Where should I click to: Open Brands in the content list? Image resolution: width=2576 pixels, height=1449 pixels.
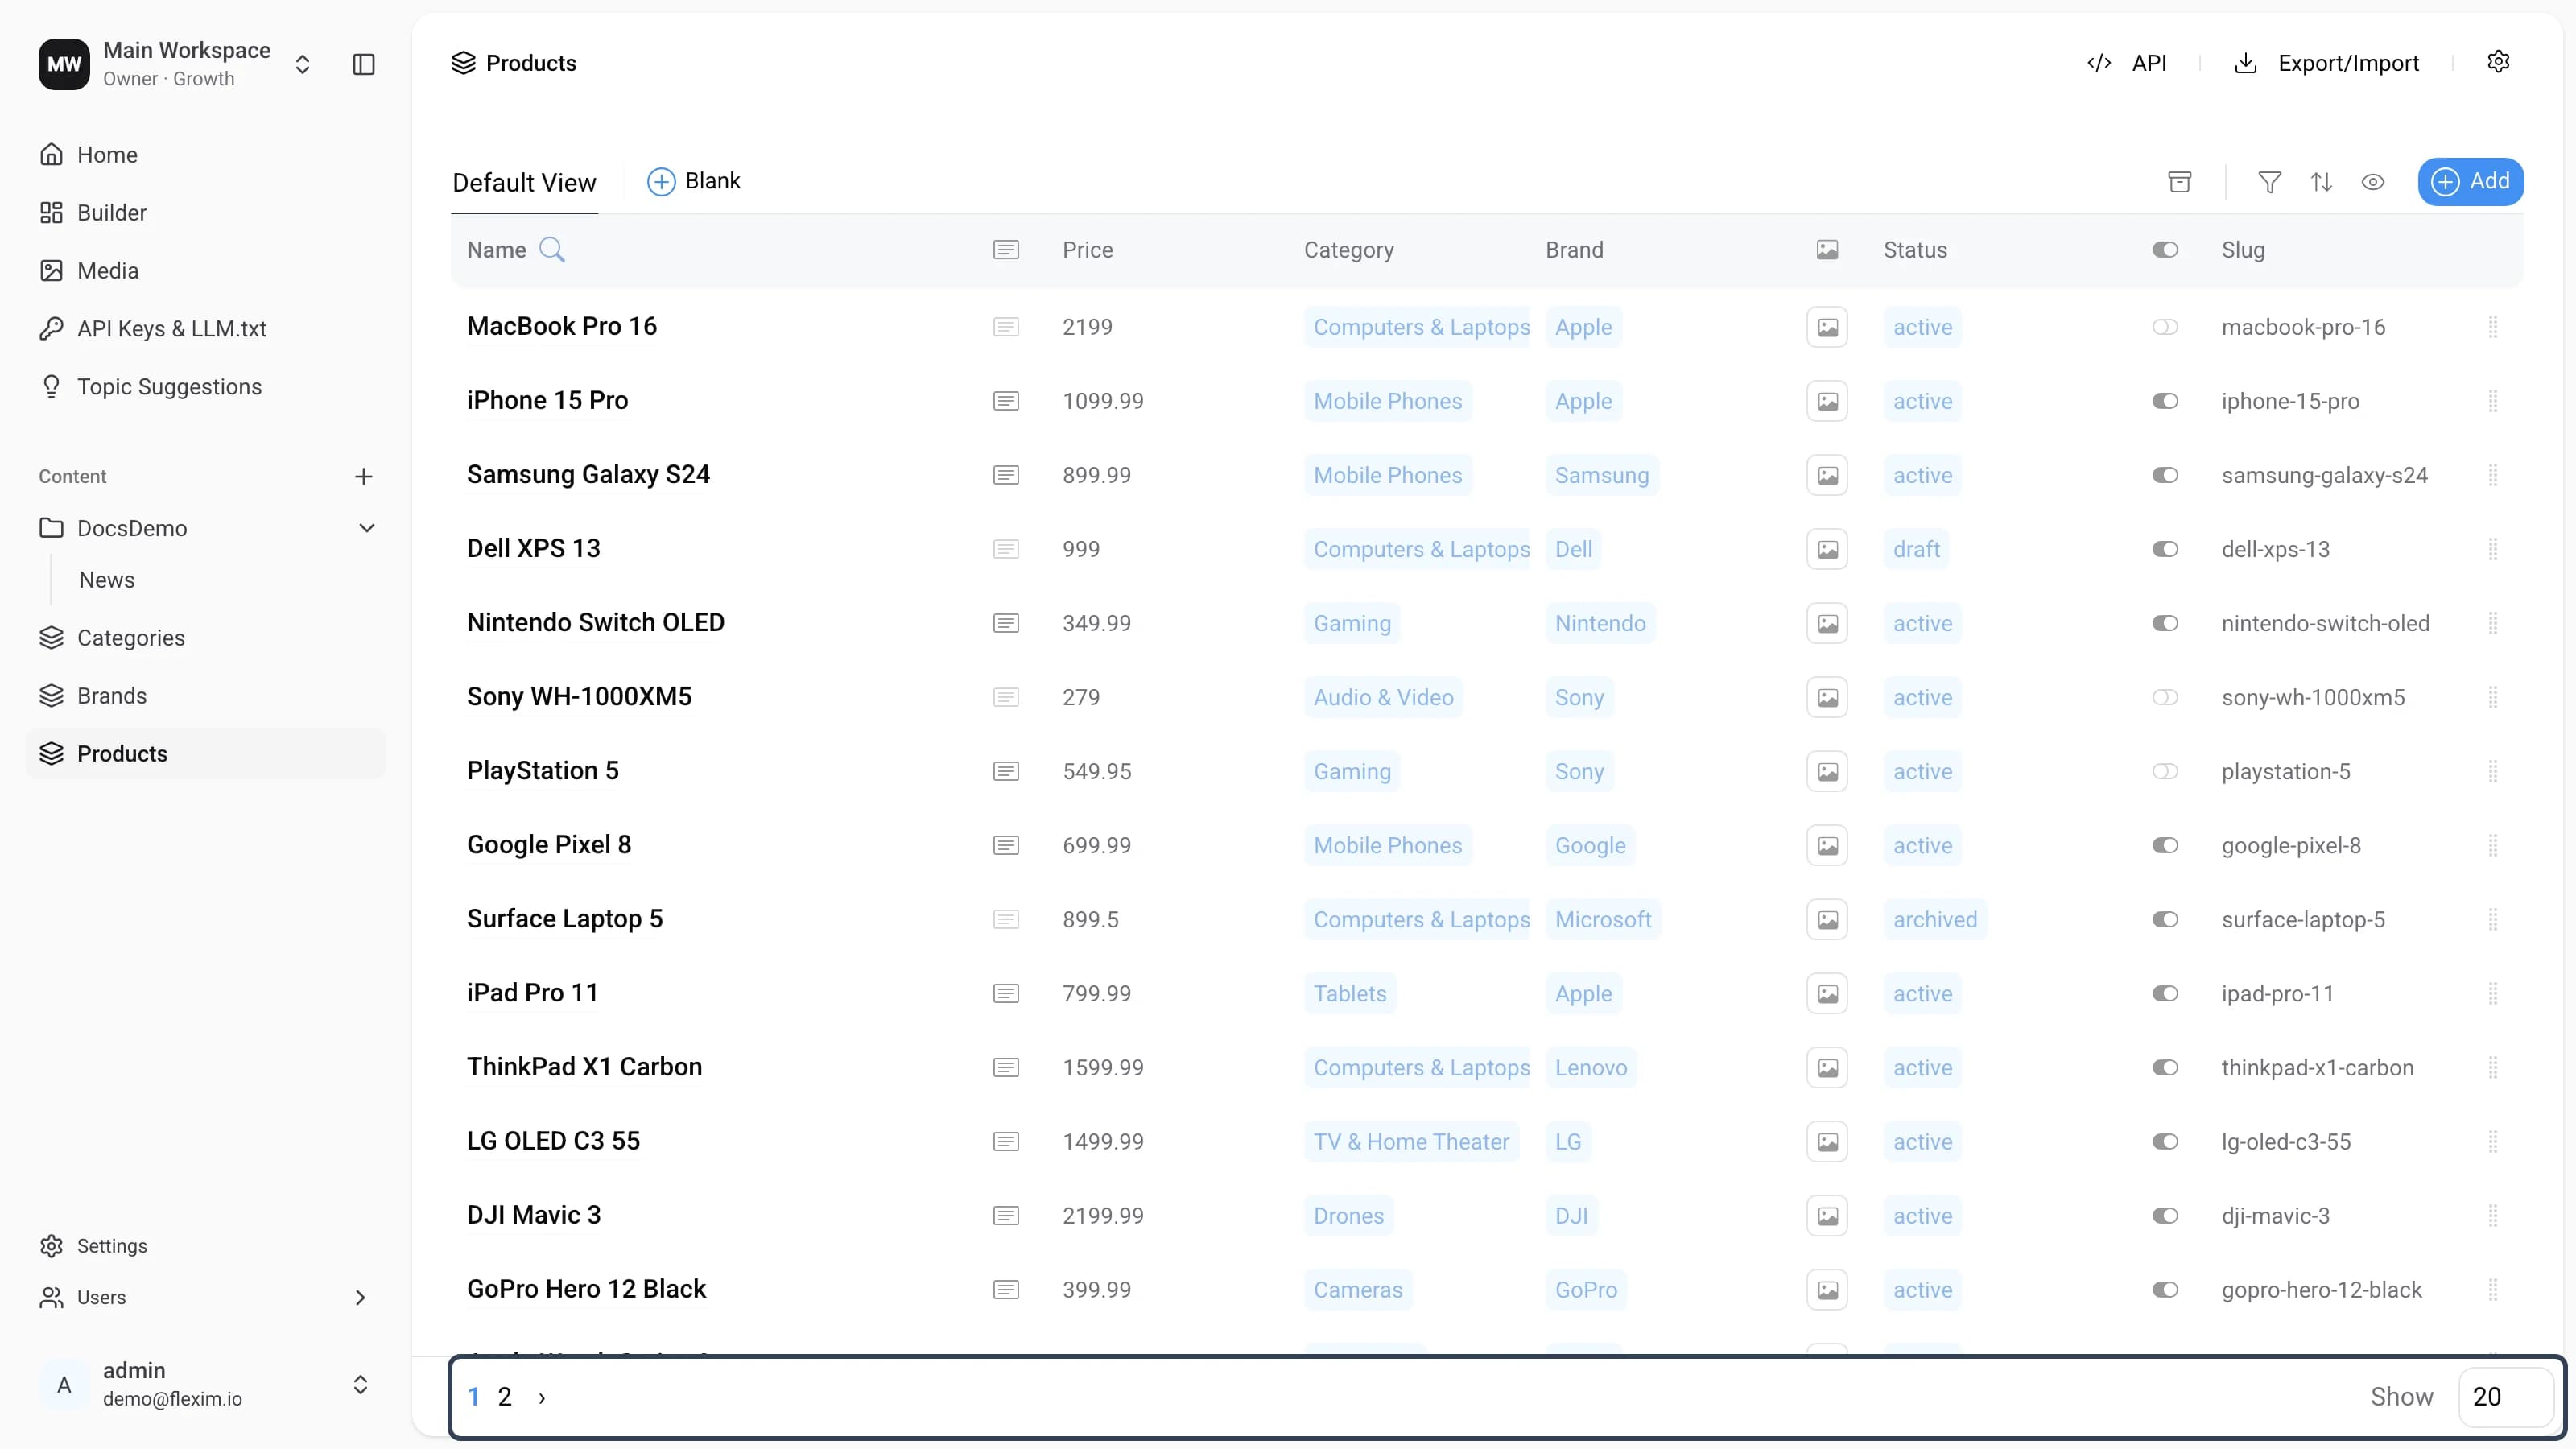coord(111,696)
